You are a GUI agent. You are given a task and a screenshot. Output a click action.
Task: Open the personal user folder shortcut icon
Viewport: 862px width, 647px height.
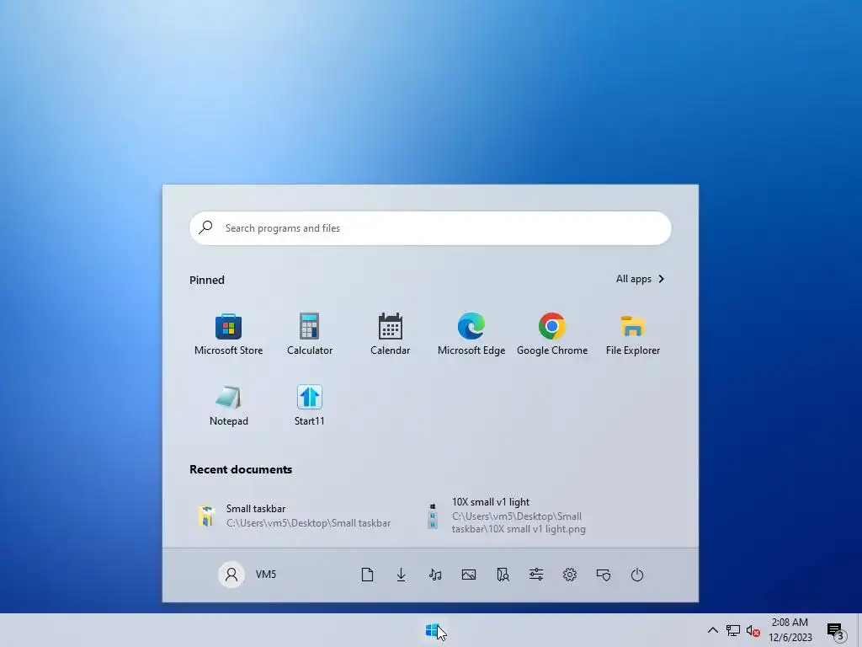[x=503, y=575]
